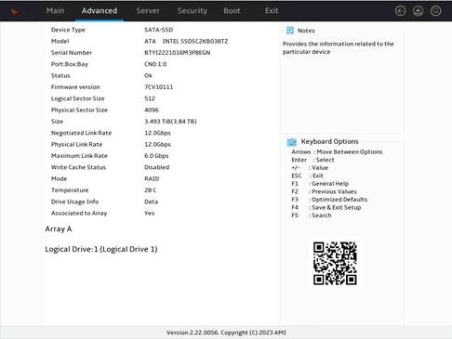
Task: Click the Keyboard Options icon
Action: (x=292, y=142)
